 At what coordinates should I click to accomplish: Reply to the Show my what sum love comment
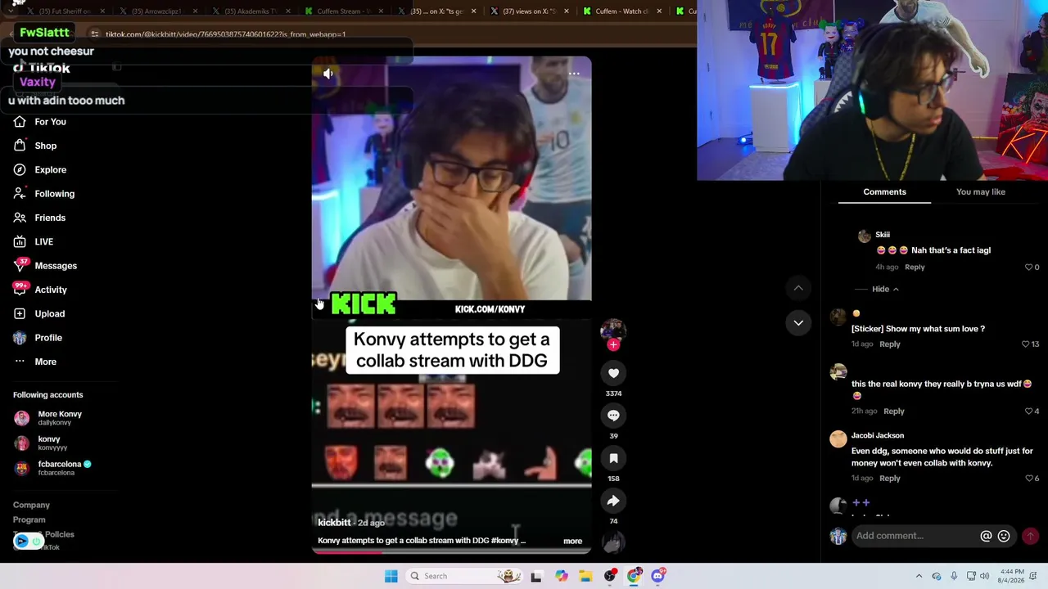pyautogui.click(x=890, y=344)
